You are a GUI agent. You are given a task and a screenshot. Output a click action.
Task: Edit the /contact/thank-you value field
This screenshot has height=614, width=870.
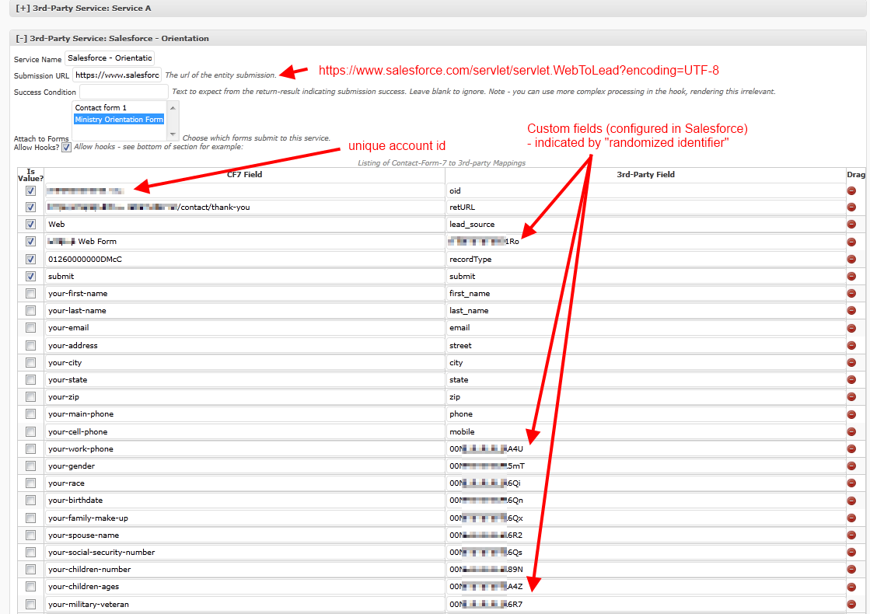[x=245, y=208]
